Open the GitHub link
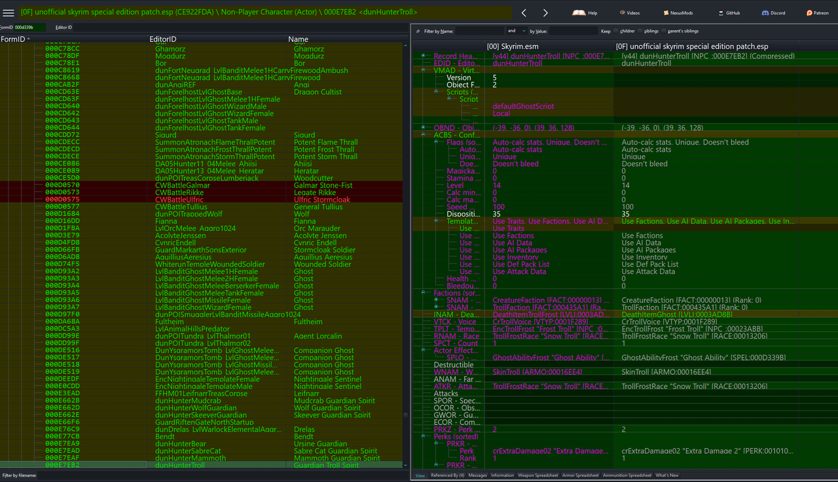This screenshot has width=838, height=482. tap(729, 13)
